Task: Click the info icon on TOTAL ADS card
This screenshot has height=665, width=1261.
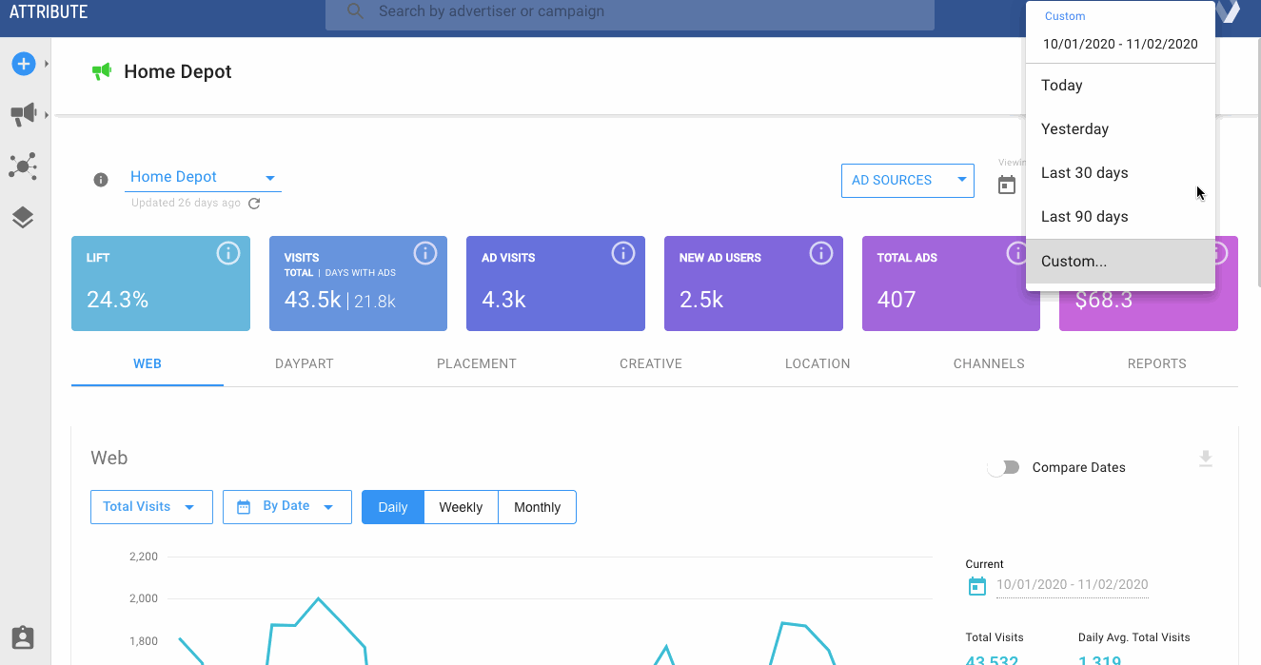Action: [x=1018, y=253]
